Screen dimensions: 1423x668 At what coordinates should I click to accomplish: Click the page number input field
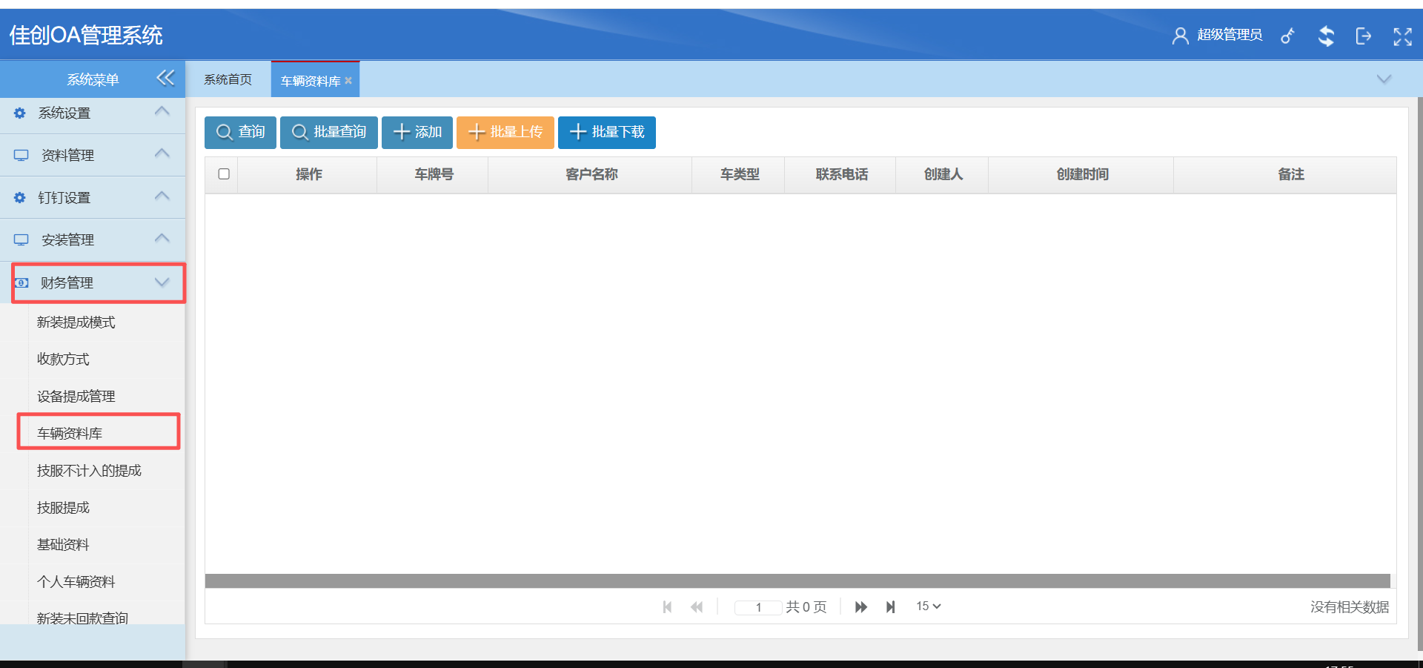[x=757, y=606]
